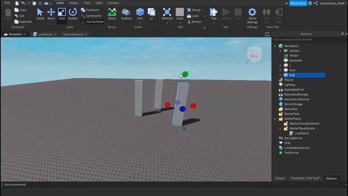Screen dimensions: 348x196
Task: Toggle Collisions setting
Action: coord(90,10)
